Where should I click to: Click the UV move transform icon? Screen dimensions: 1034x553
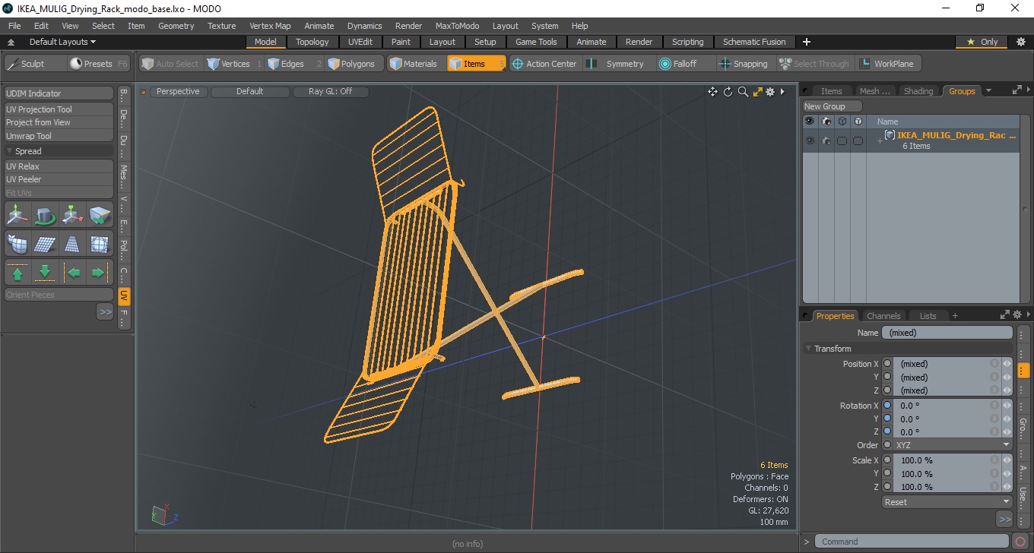(17, 216)
